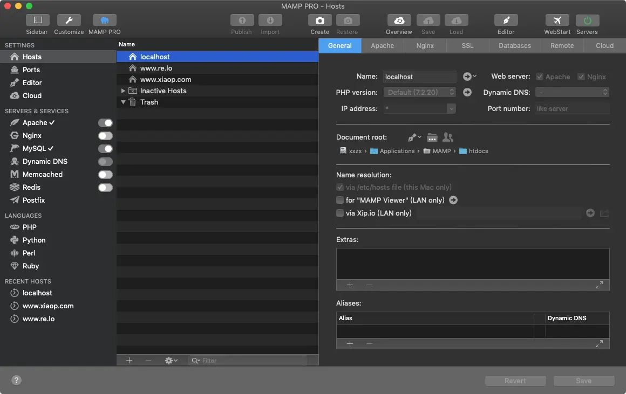The image size is (626, 394).
Task: Click the cloud Save icon
Action: tap(428, 20)
